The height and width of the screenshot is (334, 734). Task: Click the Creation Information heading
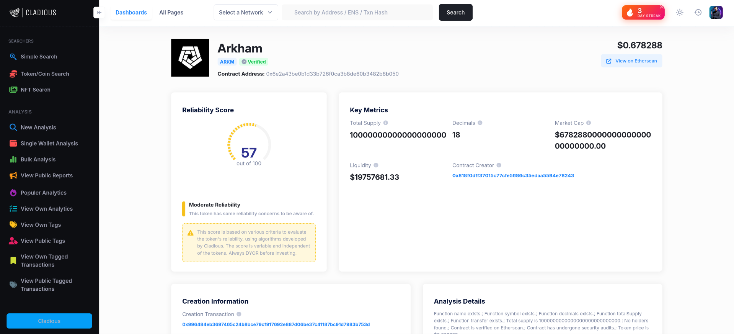215,301
